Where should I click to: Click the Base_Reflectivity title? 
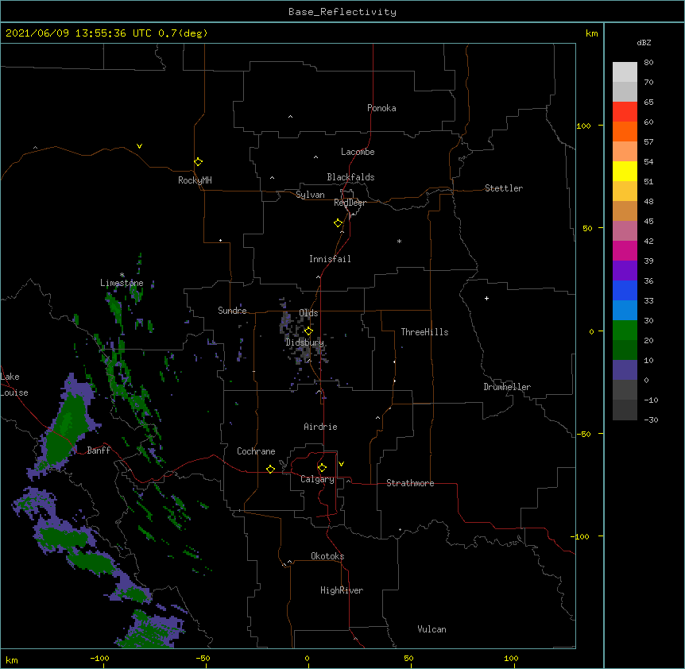point(342,12)
